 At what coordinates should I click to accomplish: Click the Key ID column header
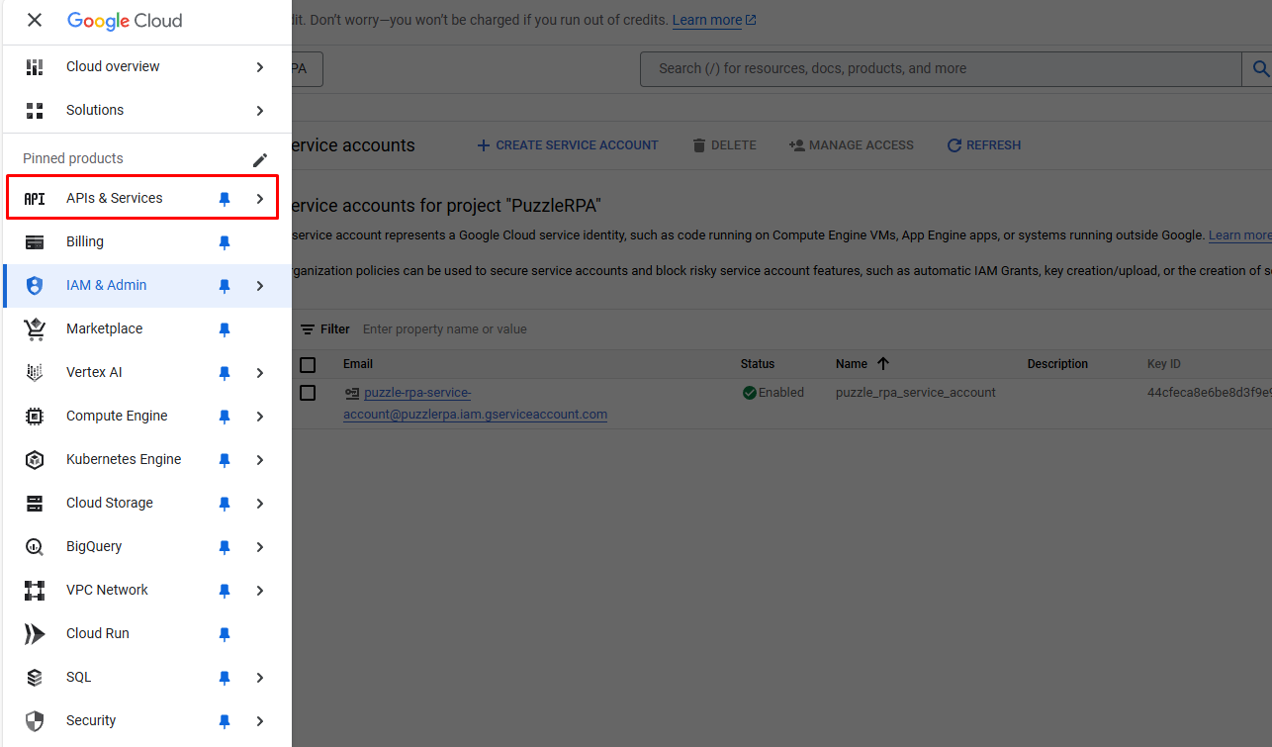[1164, 364]
